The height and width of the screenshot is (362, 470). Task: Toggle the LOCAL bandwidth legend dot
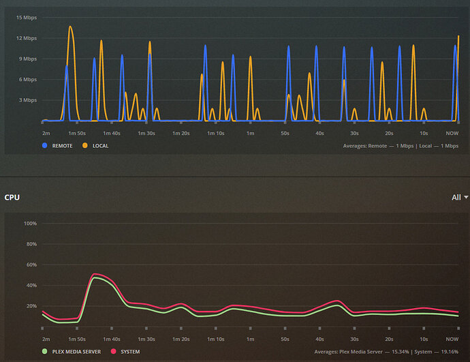[x=85, y=145]
